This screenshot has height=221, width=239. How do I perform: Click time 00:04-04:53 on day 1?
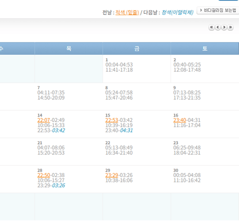tap(119, 65)
